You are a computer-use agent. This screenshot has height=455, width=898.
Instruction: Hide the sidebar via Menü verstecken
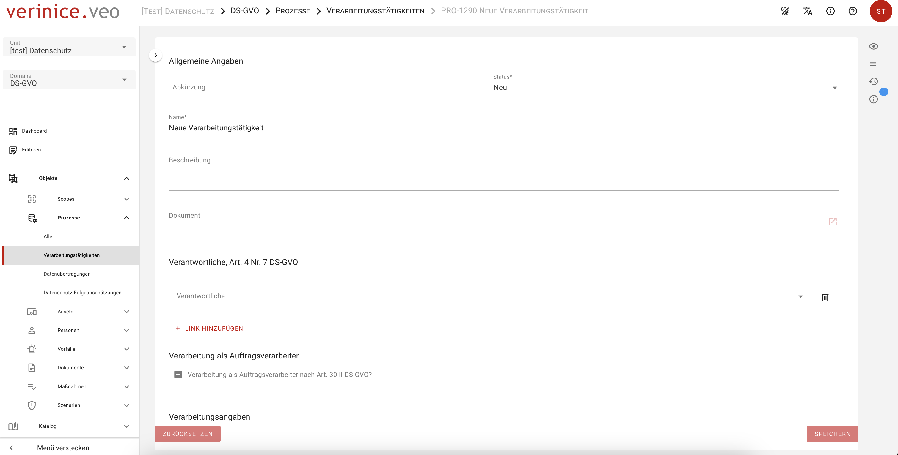click(63, 448)
